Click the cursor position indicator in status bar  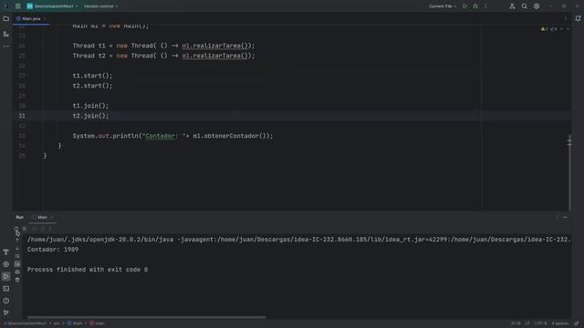(516, 323)
